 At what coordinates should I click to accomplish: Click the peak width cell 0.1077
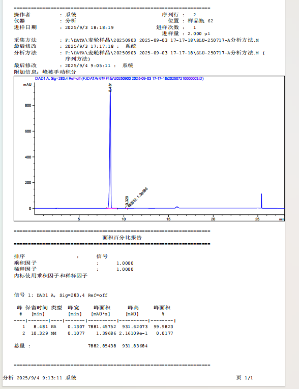click(x=76, y=333)
